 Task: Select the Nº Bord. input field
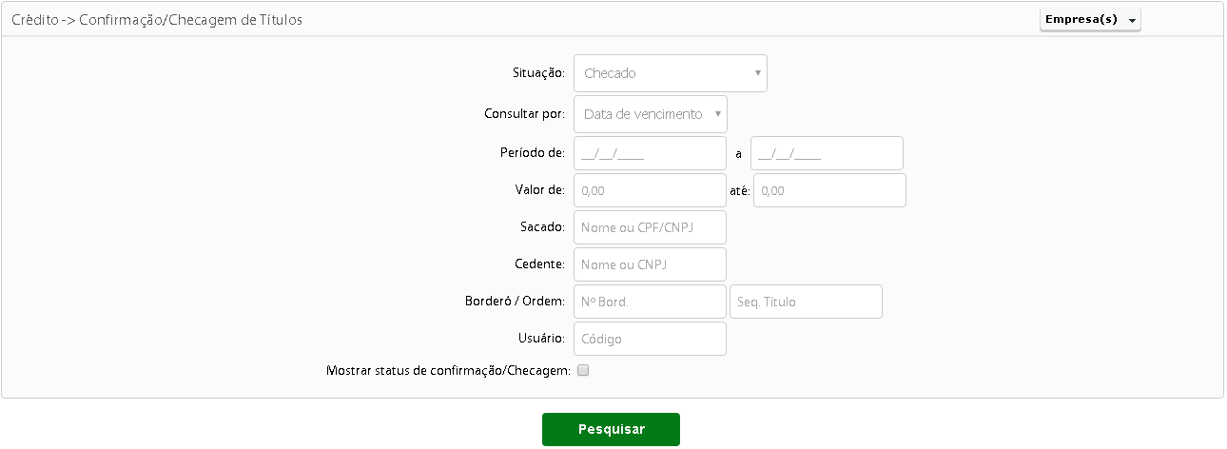pyautogui.click(x=650, y=302)
